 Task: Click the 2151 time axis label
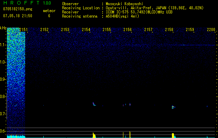coord(24,30)
